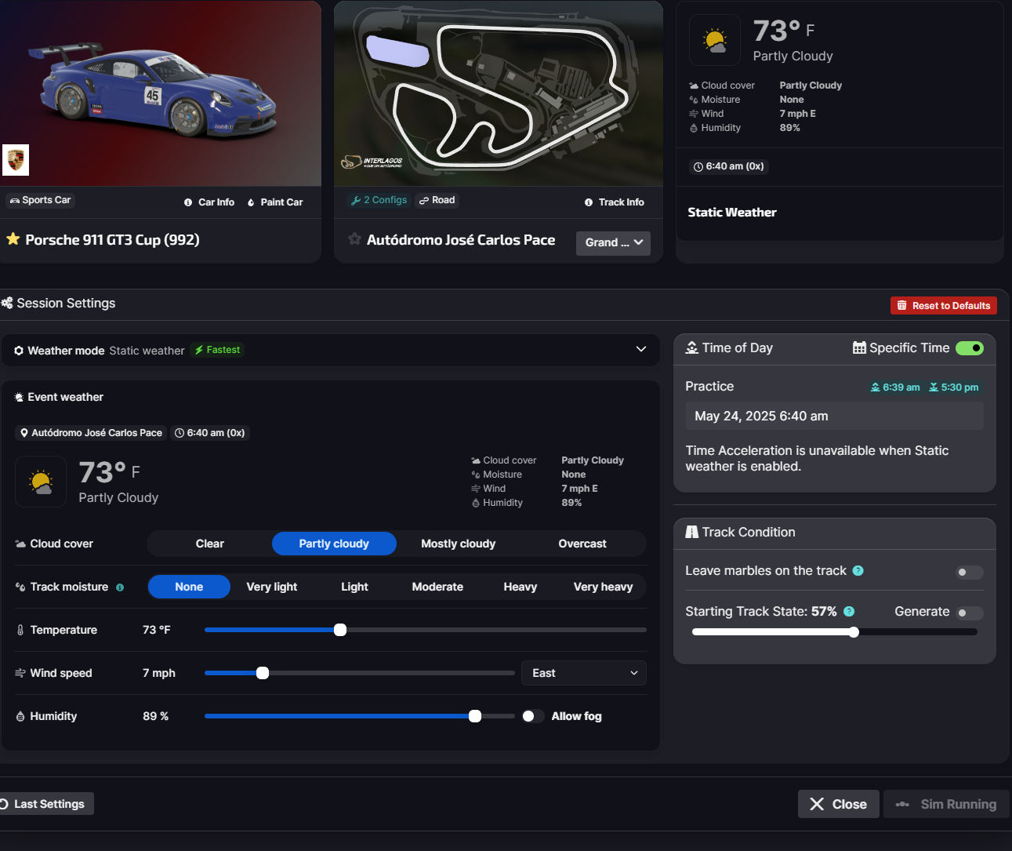Click the Interlagos track map thumbnail
This screenshot has width=1012, height=851.
[x=499, y=93]
